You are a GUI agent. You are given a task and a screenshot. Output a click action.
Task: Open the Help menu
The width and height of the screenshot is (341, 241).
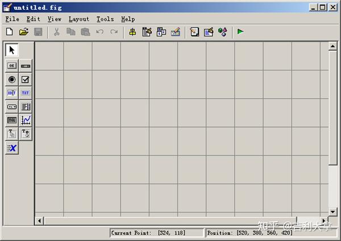(128, 19)
